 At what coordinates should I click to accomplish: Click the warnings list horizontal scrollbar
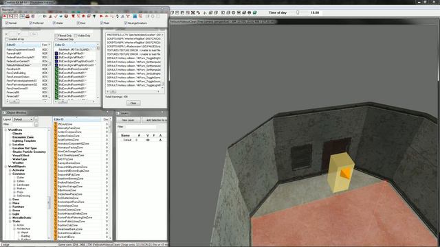click(x=133, y=91)
